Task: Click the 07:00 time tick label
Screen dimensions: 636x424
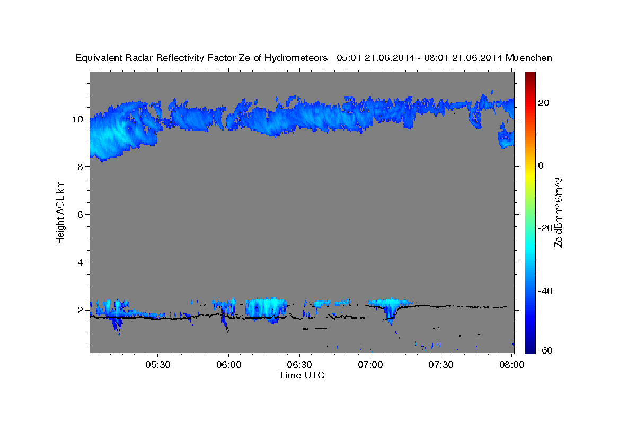Action: (x=370, y=365)
